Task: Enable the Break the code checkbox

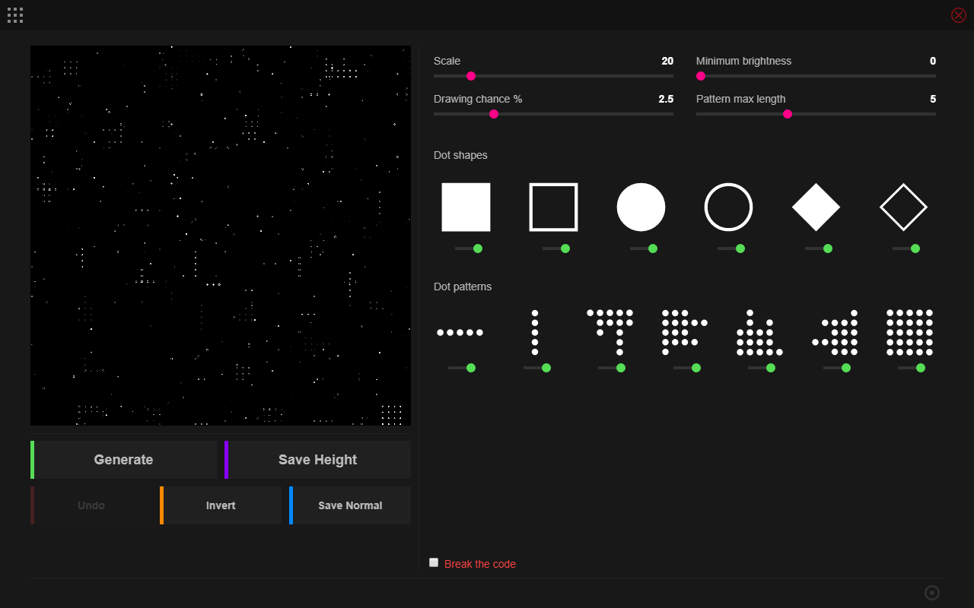Action: pos(434,562)
